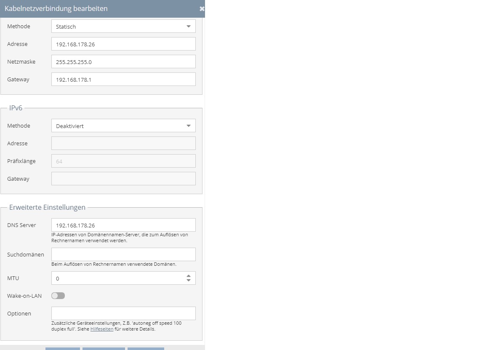The image size is (485, 350).
Task: Click the DNS Server input field
Action: (123, 225)
